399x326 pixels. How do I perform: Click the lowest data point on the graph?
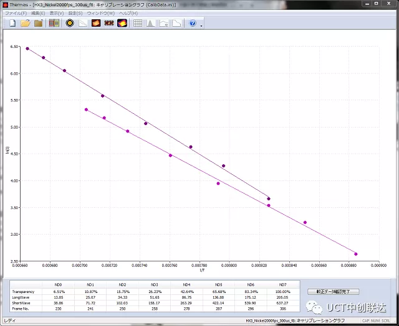tap(356, 254)
